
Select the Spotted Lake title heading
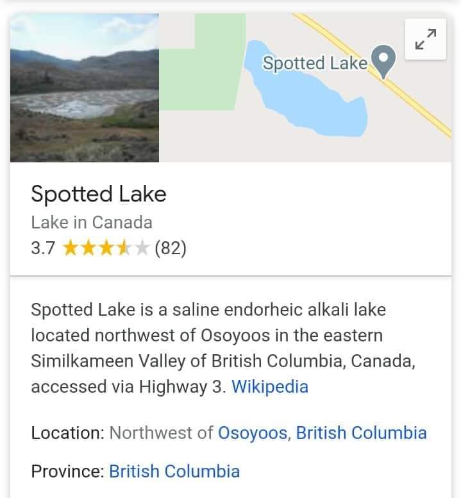99,194
